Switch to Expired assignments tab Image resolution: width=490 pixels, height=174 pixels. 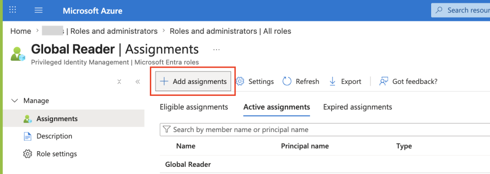coord(357,107)
